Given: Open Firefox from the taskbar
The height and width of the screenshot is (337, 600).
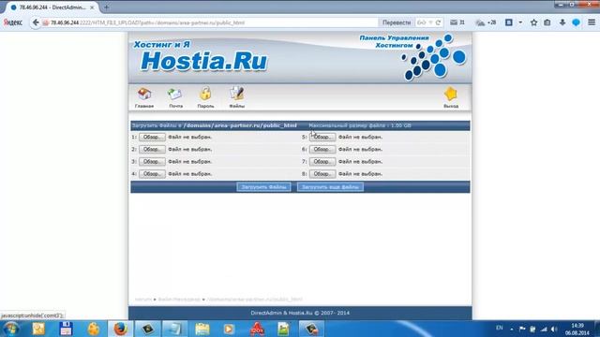Looking at the screenshot, I should (x=120, y=329).
